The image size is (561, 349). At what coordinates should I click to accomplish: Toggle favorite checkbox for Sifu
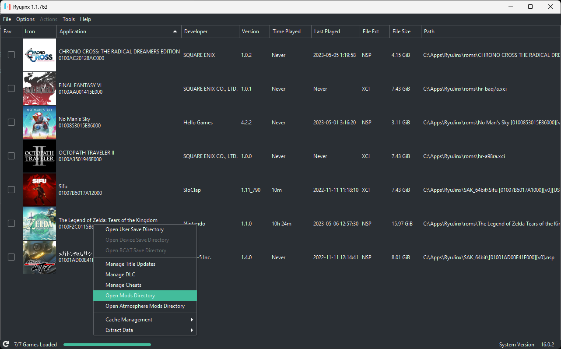pos(11,190)
